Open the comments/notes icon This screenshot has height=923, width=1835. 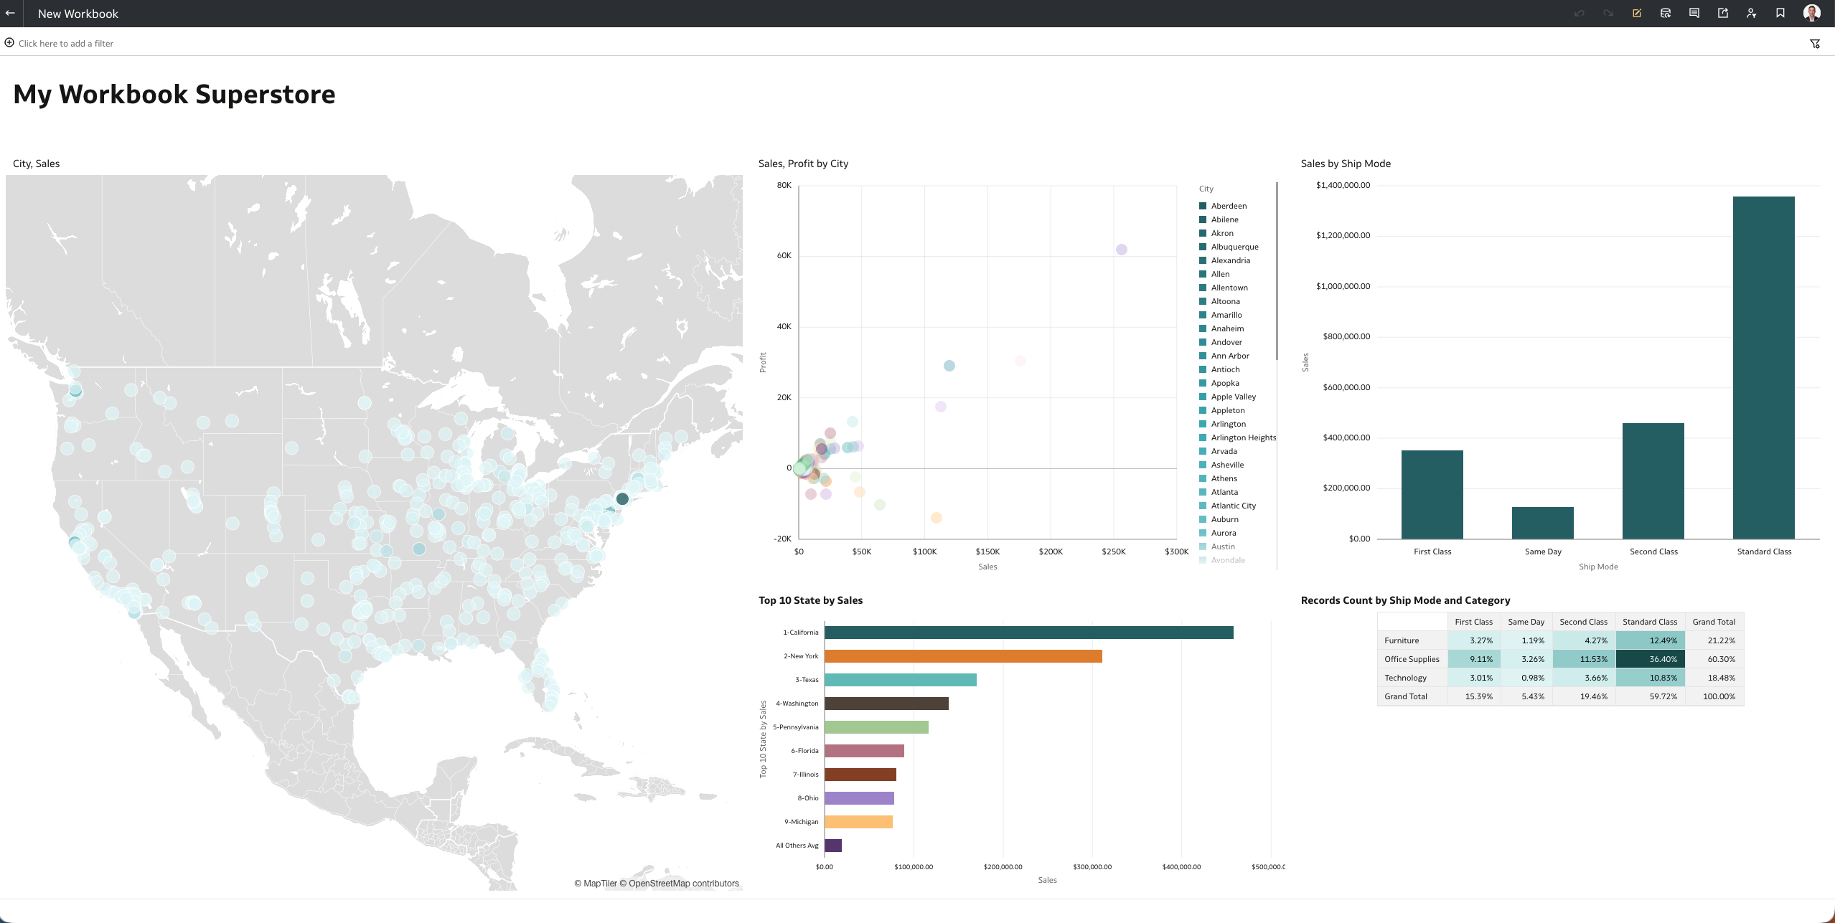(x=1694, y=13)
